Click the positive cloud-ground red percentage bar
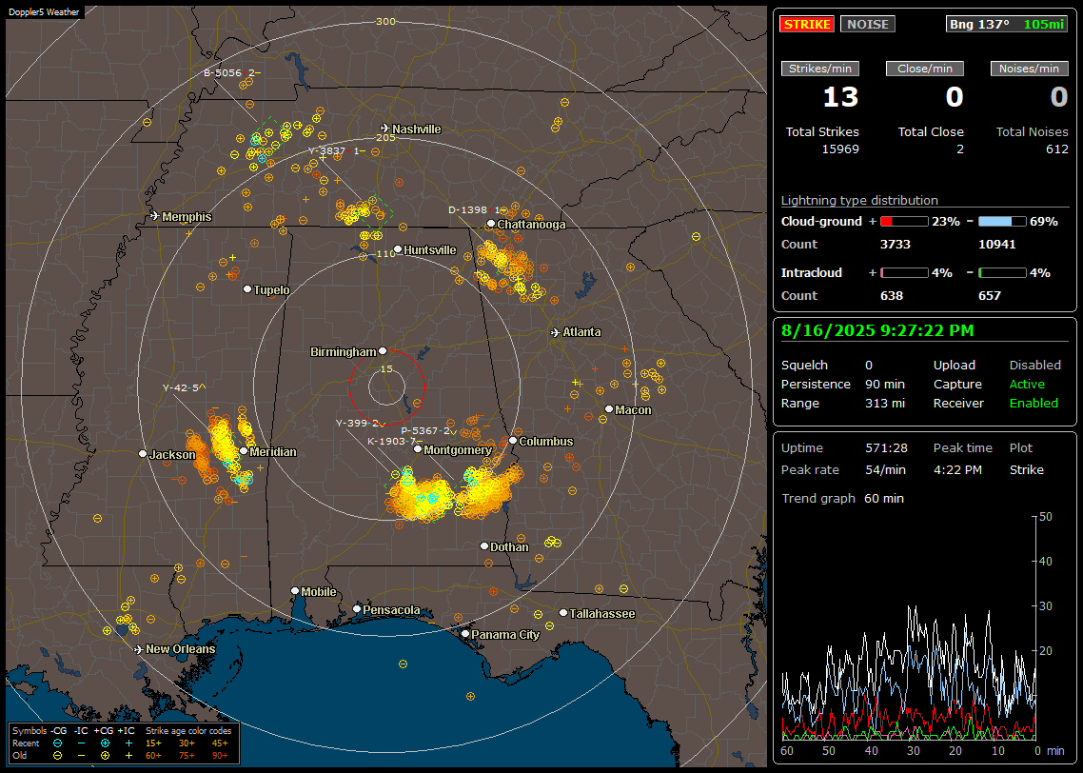The image size is (1083, 773). [x=904, y=222]
